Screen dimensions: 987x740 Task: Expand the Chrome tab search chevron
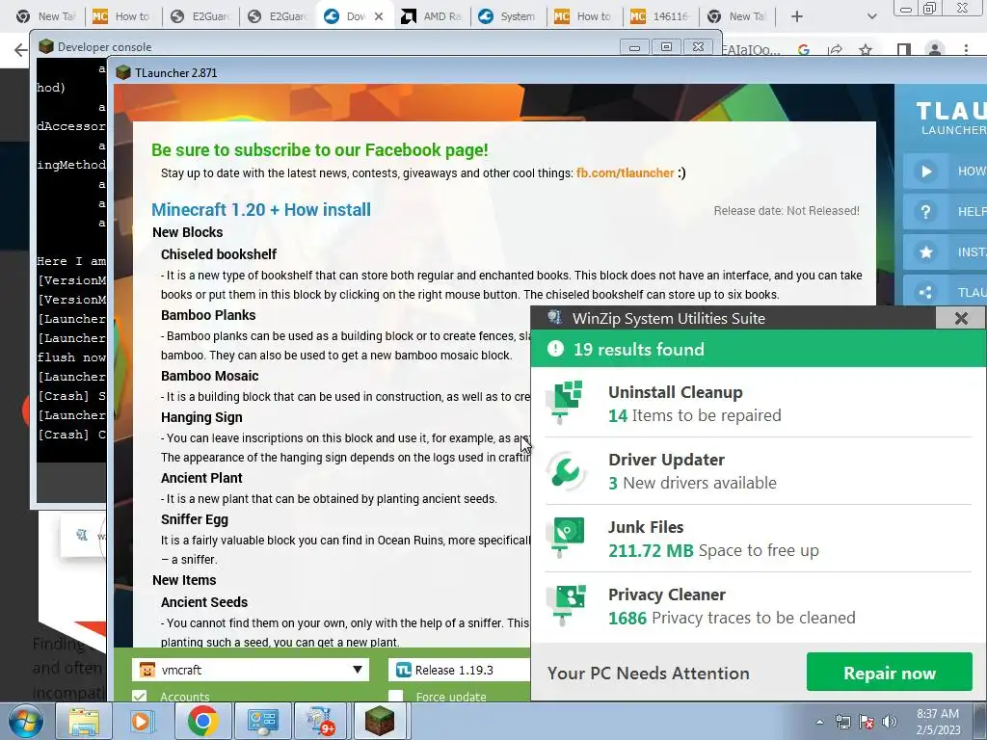tap(871, 16)
